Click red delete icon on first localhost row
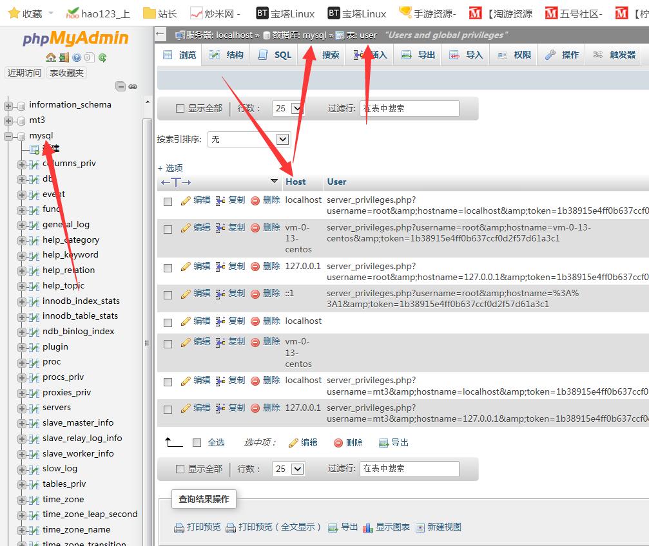Screen dimensions: 649x546 click(x=255, y=200)
